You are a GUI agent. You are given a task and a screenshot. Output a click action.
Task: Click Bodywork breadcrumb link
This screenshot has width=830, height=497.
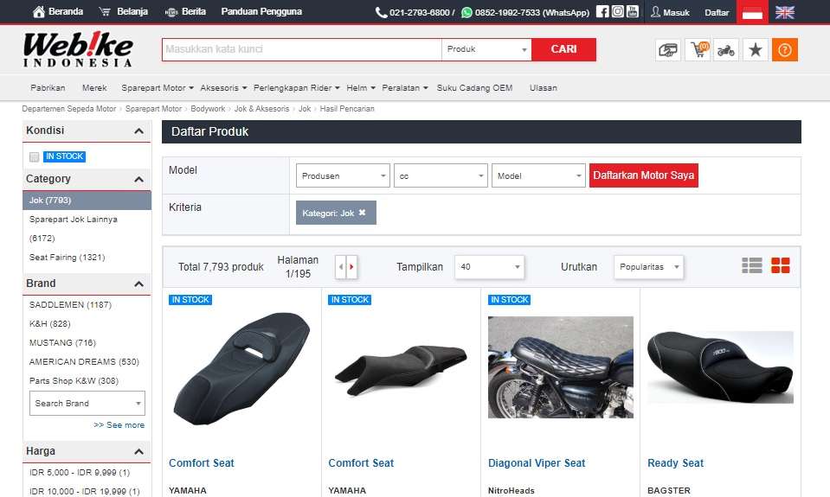coord(208,109)
